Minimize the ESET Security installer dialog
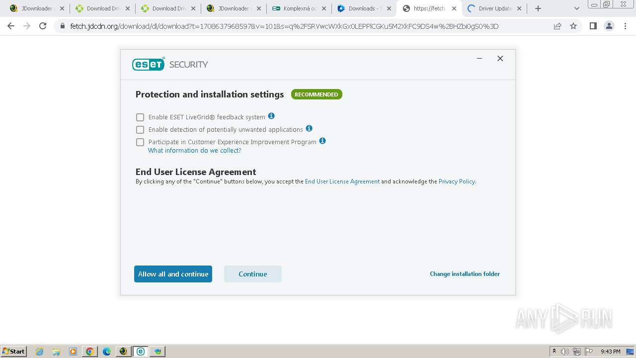This screenshot has width=636, height=358. (479, 59)
